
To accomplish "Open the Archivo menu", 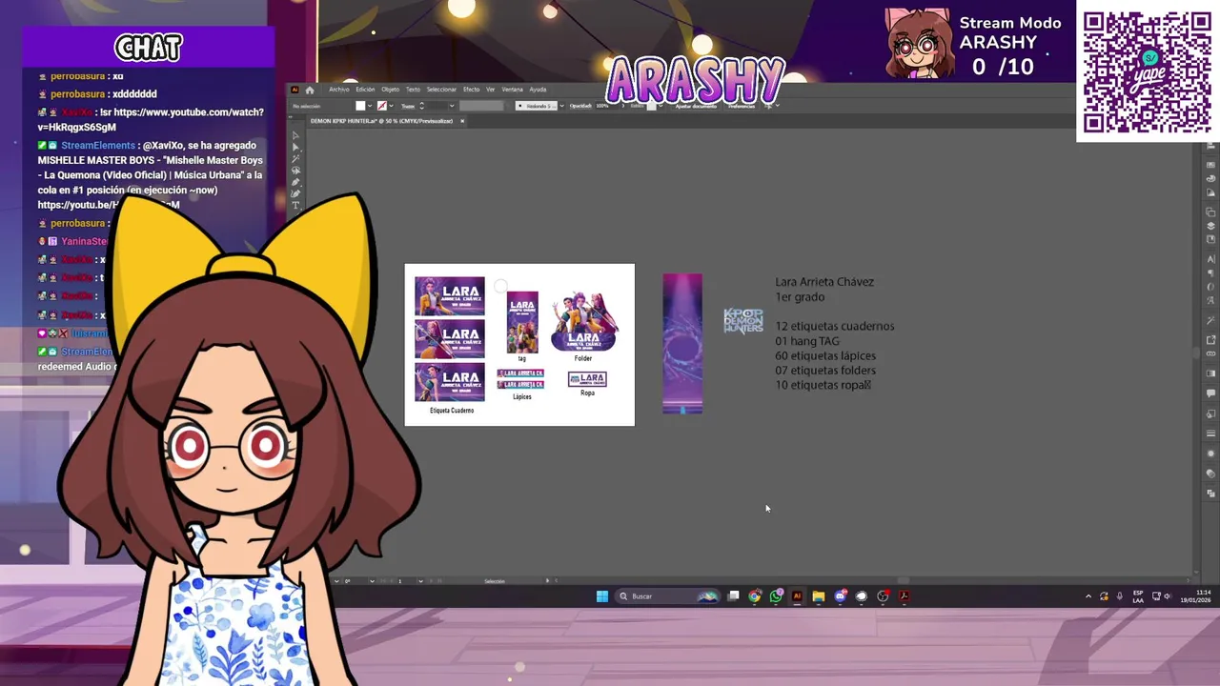I will coord(339,90).
